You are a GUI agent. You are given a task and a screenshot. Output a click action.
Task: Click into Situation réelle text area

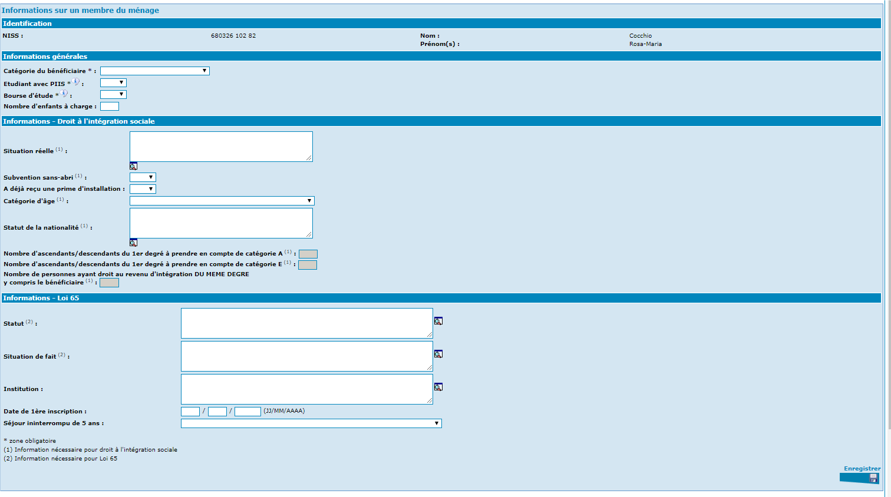221,147
